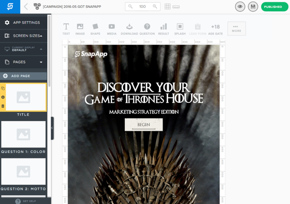Open APP SETTINGS
290x204 pixels.
24,23
